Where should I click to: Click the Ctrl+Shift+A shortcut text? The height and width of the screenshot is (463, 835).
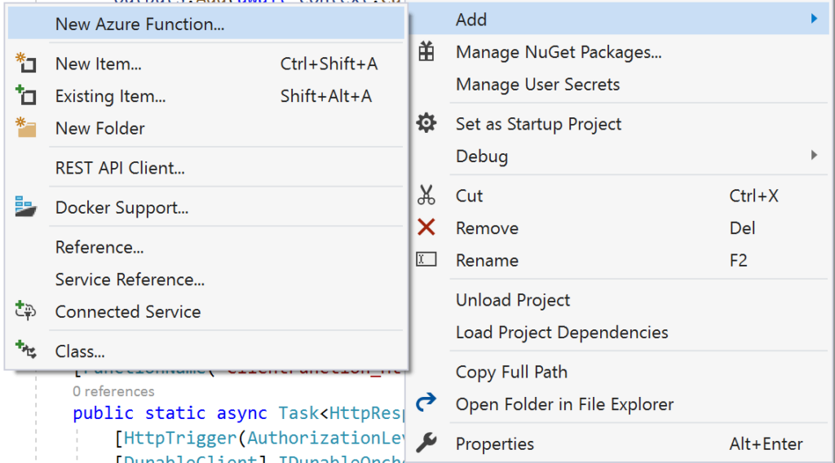(329, 64)
